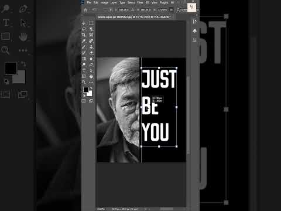The image size is (281, 211).
Task: Open the Filter menu
Action: coord(140,2)
